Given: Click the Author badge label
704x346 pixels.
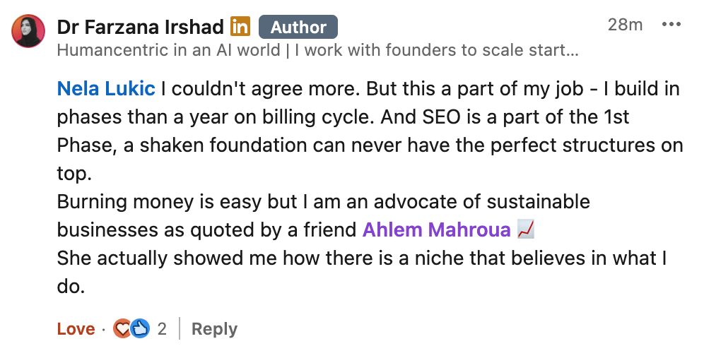Looking at the screenshot, I should coord(298,28).
